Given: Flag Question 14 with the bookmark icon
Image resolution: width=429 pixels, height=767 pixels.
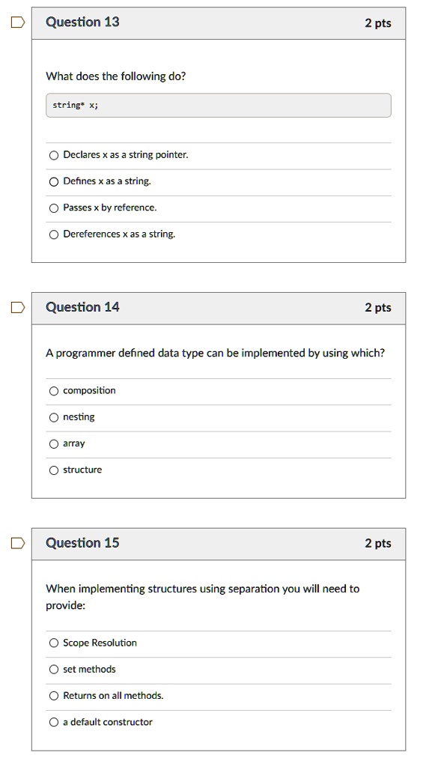Looking at the screenshot, I should pos(18,307).
